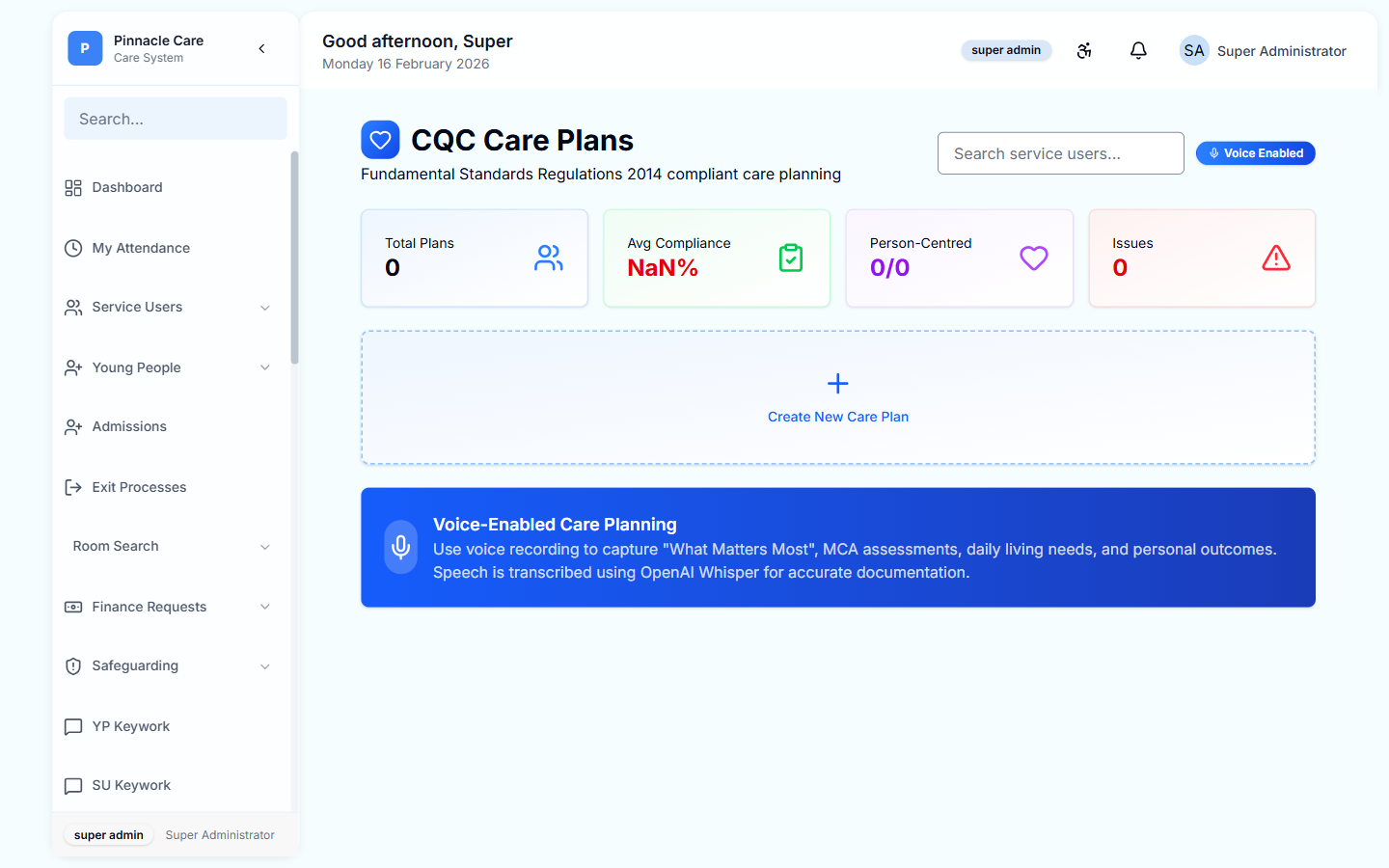
Task: Click the super admin badge in header
Action: point(1006,50)
